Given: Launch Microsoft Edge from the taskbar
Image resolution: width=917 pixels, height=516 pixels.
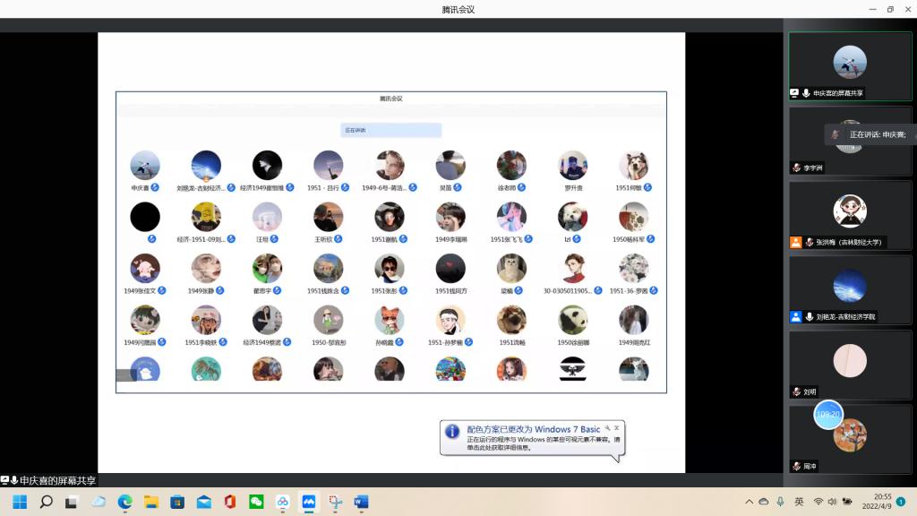Looking at the screenshot, I should (124, 502).
